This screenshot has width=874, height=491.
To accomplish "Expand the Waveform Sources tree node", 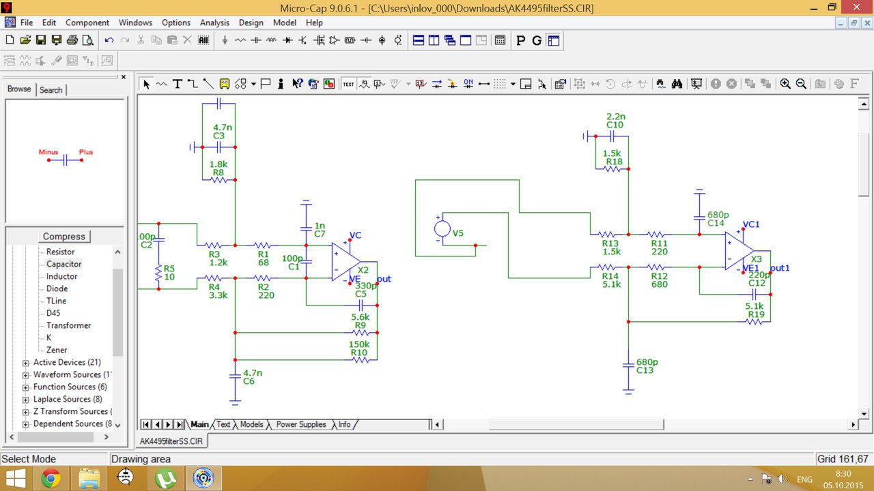I will click(x=26, y=375).
